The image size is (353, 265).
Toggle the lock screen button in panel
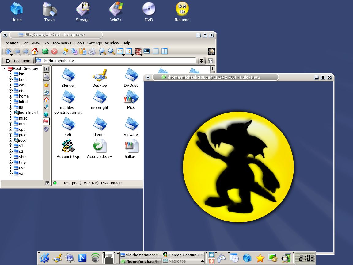tap(211, 255)
